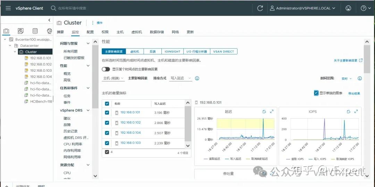
Task: Expand IOPS chart to full view
Action: 356,112
